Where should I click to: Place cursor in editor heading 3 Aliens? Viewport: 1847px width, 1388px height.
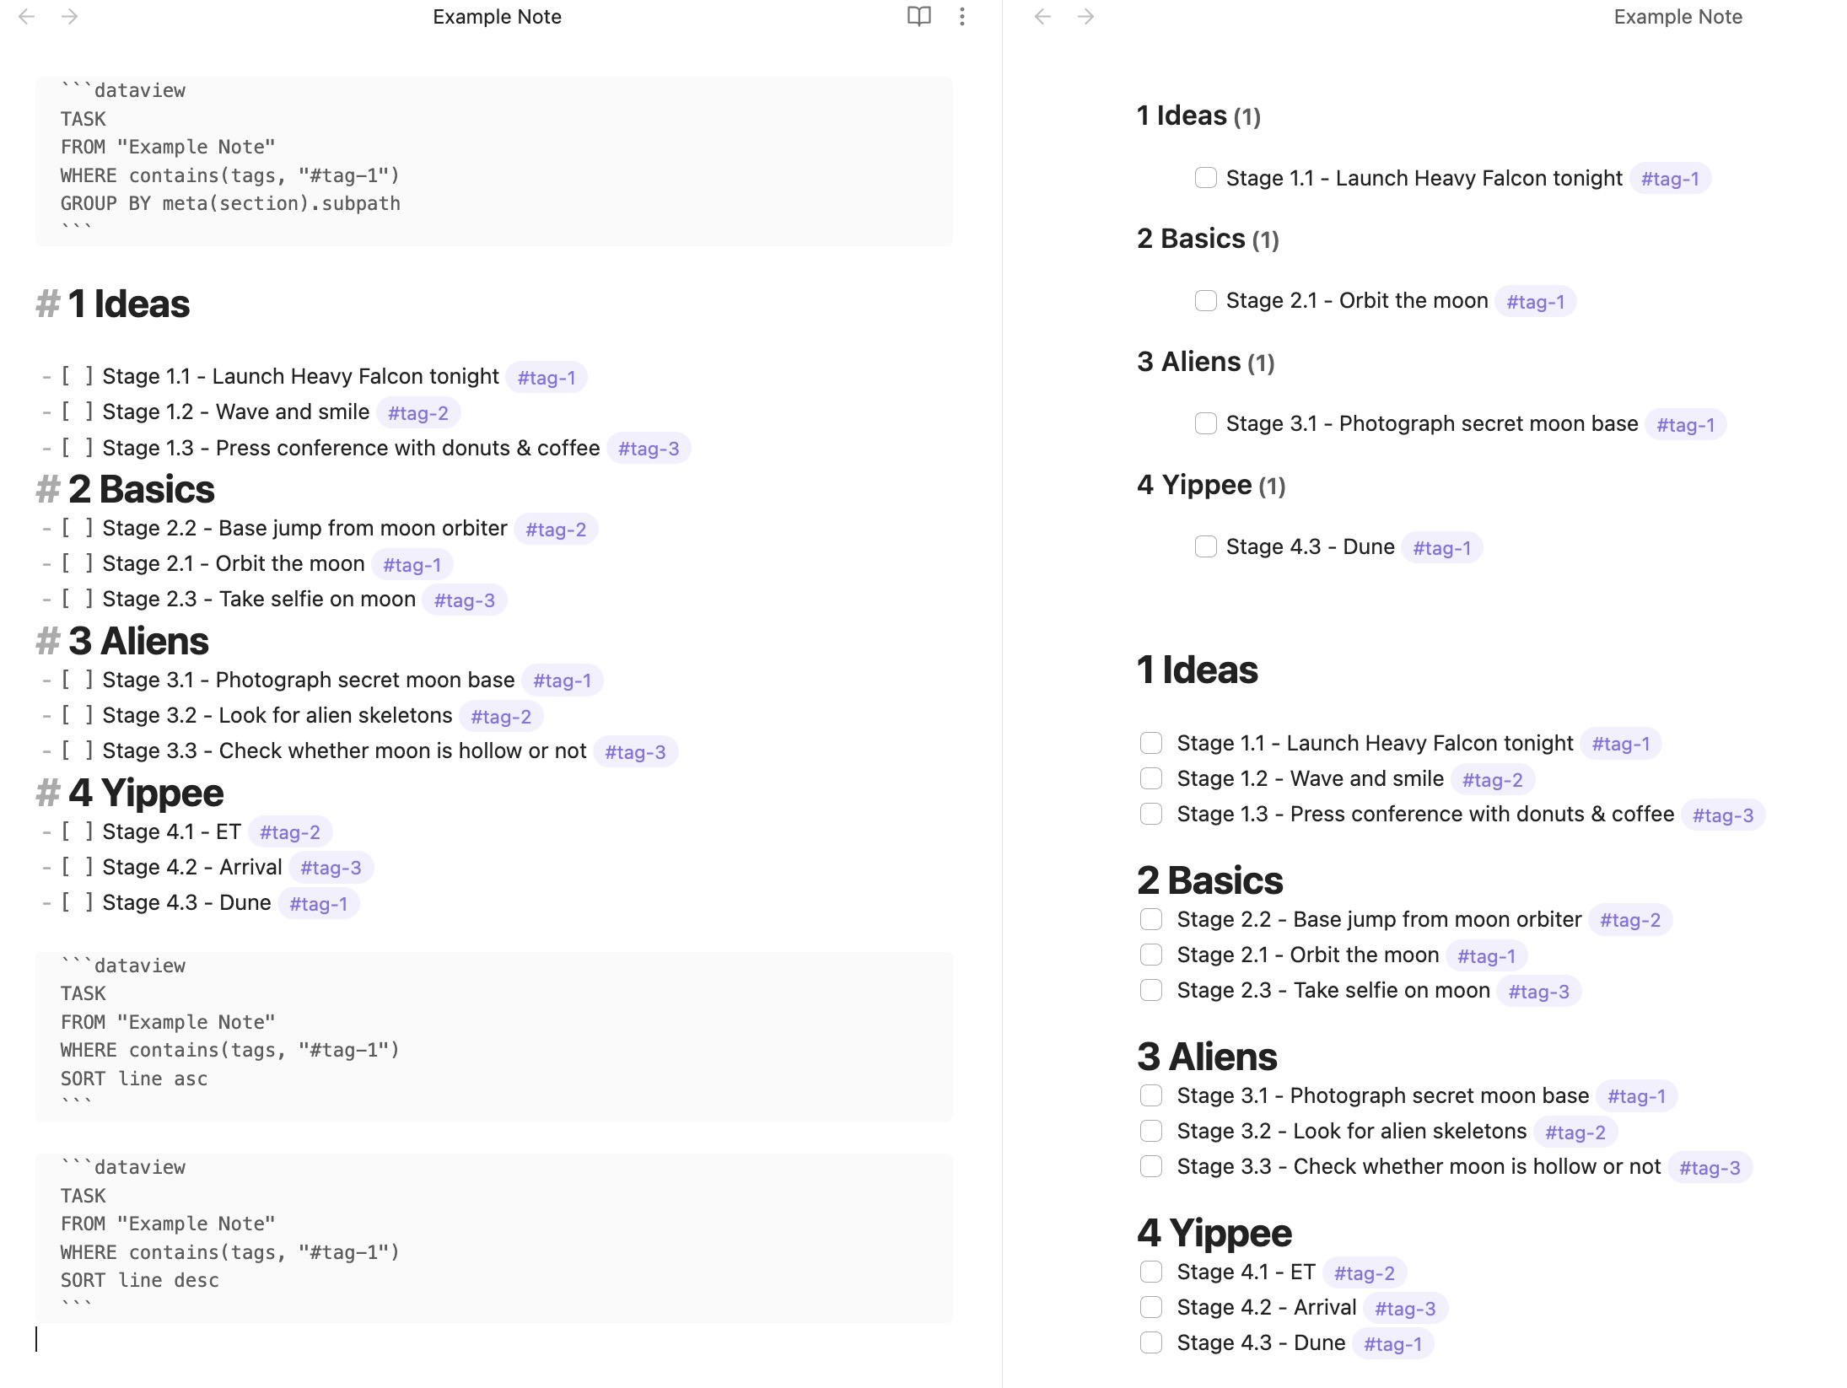[138, 641]
